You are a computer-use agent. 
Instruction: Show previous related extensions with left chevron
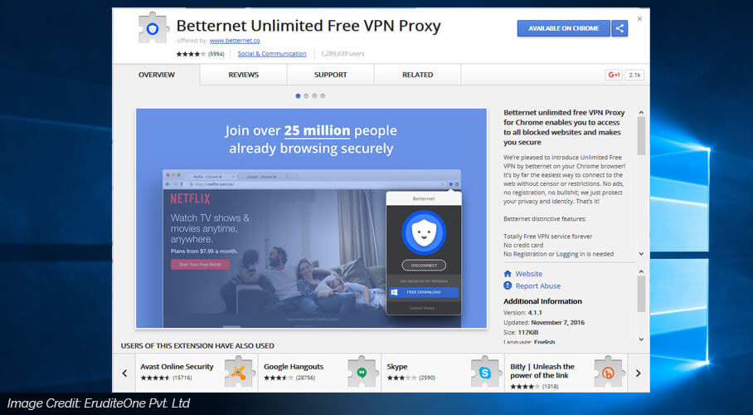coord(124,373)
